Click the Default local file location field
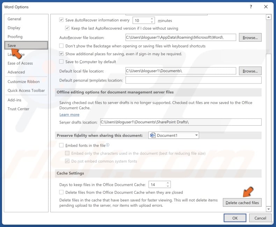 tap(181, 71)
